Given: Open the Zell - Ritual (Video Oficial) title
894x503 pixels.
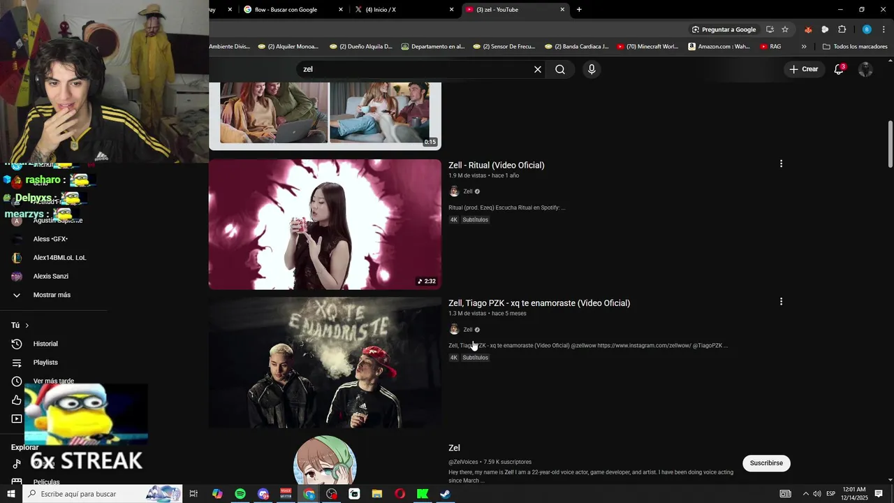Looking at the screenshot, I should pos(496,166).
